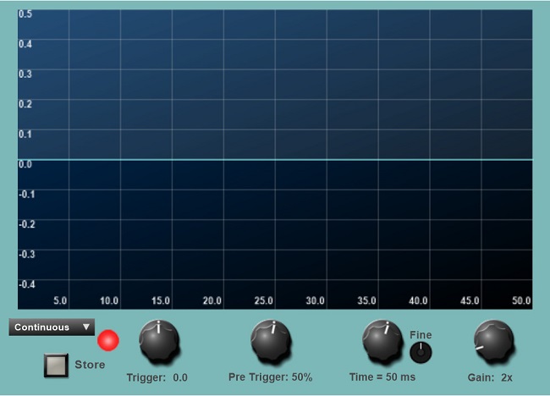
Task: Click the Pre Trigger knob
Action: tap(271, 341)
